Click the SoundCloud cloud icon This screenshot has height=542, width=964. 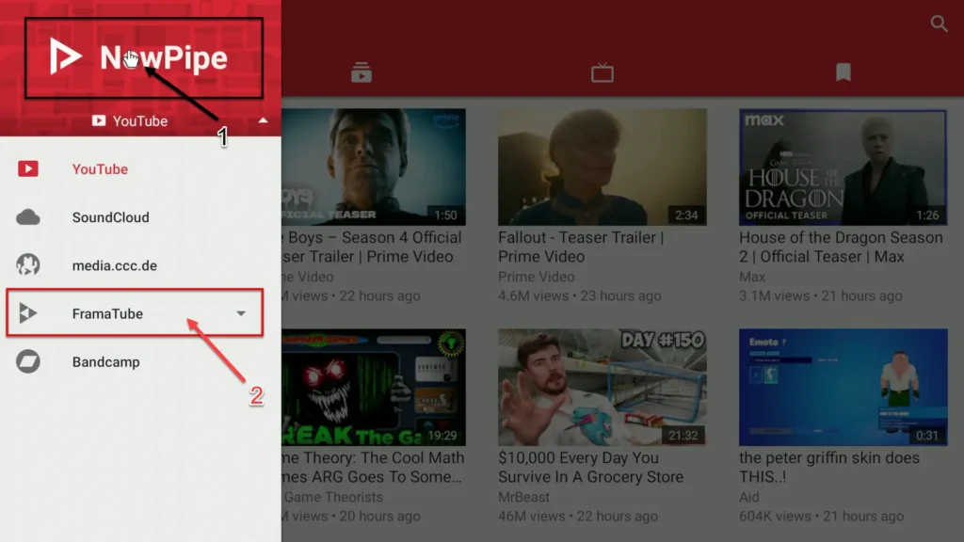tap(28, 217)
